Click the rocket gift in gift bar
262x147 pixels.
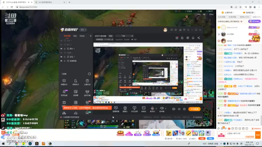click(175, 133)
